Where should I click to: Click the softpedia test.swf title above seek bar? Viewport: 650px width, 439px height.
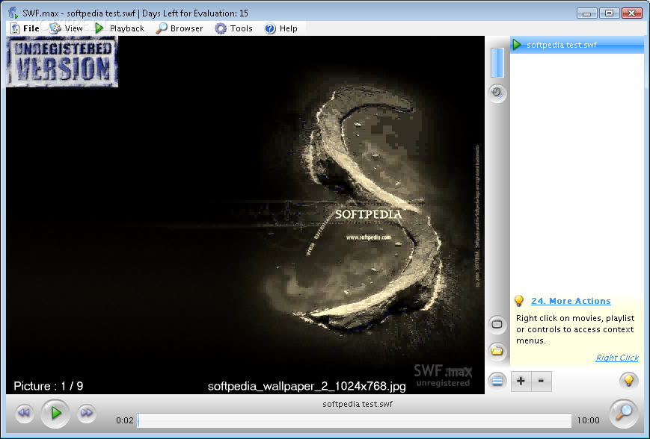pos(358,404)
